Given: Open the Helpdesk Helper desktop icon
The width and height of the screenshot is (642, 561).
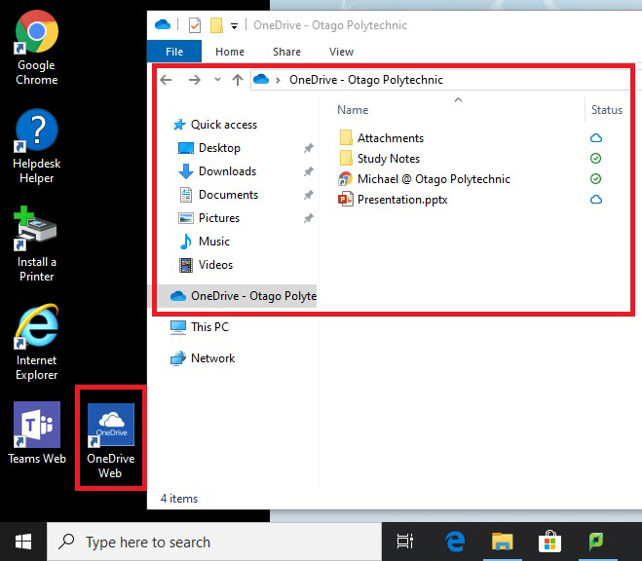Looking at the screenshot, I should [36, 146].
